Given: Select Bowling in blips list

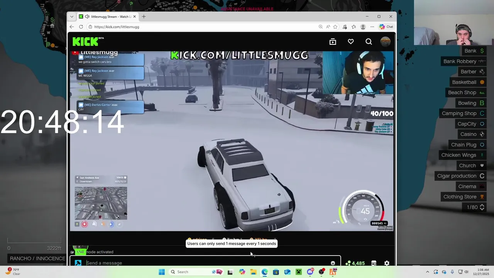Looking at the screenshot, I should pyautogui.click(x=471, y=103).
